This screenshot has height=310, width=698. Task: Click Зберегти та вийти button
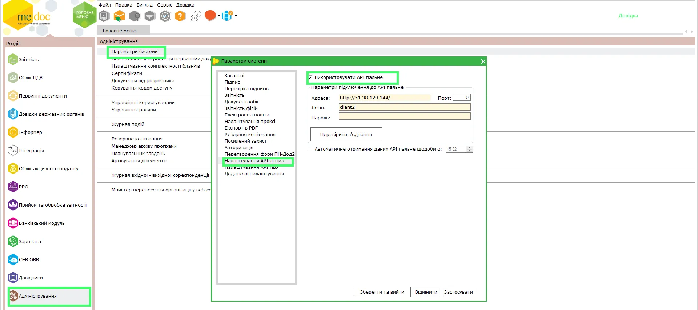tap(382, 292)
